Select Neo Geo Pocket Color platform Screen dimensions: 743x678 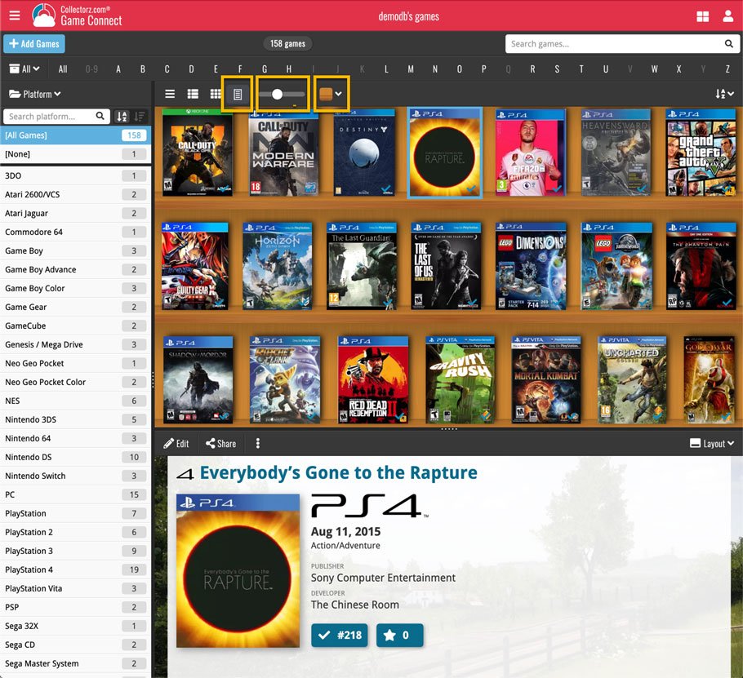click(75, 382)
